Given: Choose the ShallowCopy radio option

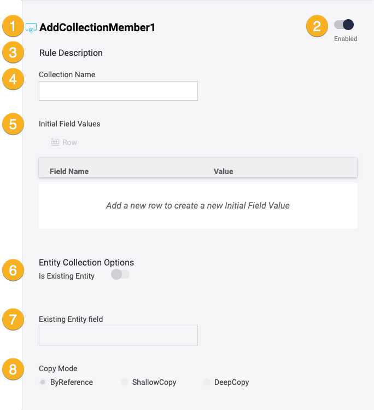Looking at the screenshot, I should point(125,382).
